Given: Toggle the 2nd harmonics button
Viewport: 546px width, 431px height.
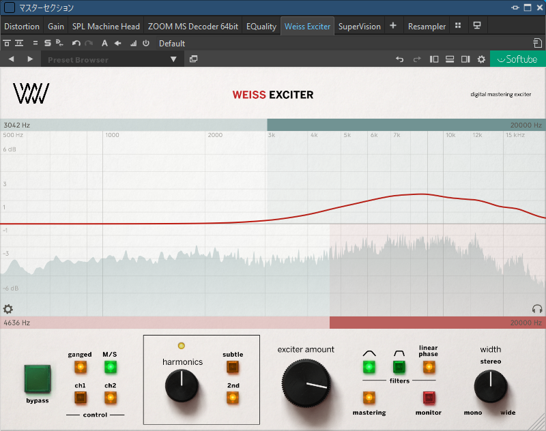Looking at the screenshot, I should point(233,398).
